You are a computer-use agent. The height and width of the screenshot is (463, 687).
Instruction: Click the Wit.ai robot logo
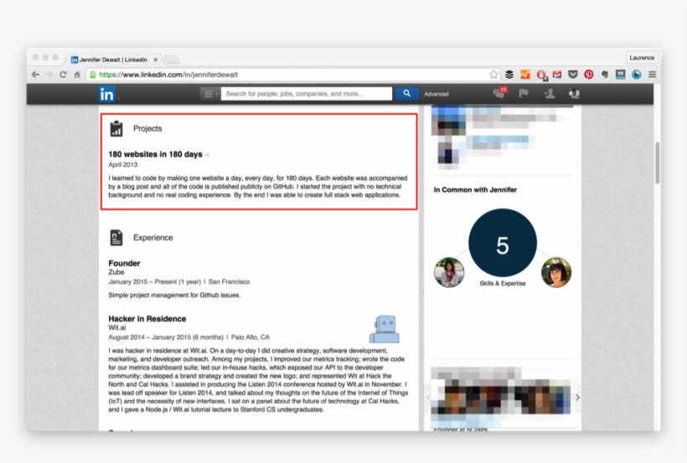pyautogui.click(x=385, y=329)
